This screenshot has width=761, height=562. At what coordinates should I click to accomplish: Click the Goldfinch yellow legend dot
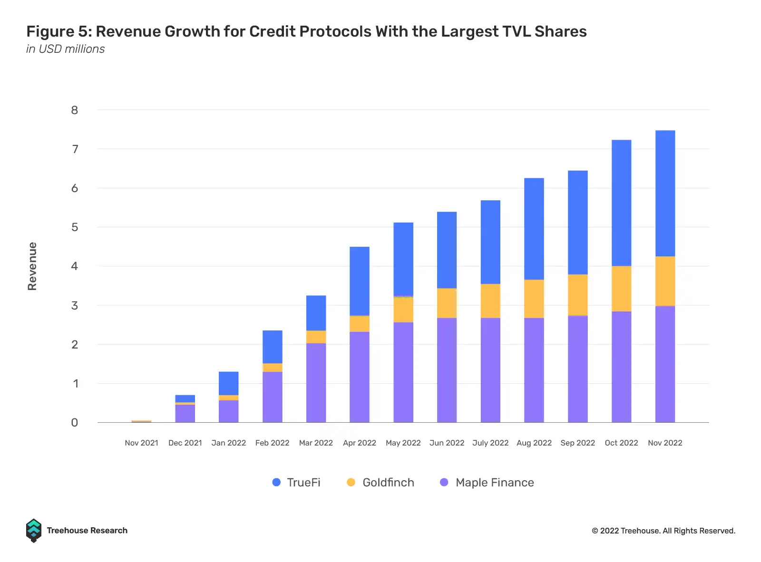tap(351, 482)
